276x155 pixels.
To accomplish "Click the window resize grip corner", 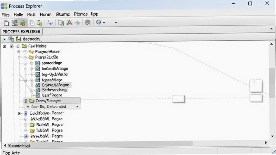I will [274, 152].
